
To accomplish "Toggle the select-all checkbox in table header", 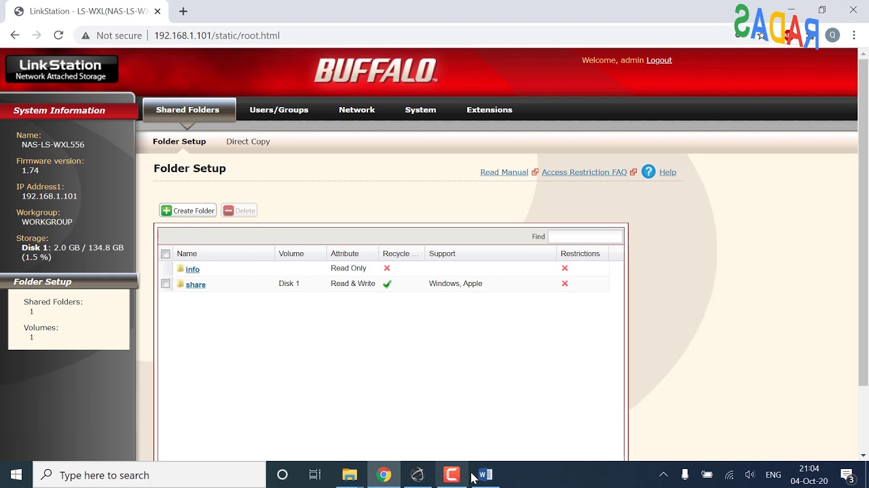I will pos(166,253).
